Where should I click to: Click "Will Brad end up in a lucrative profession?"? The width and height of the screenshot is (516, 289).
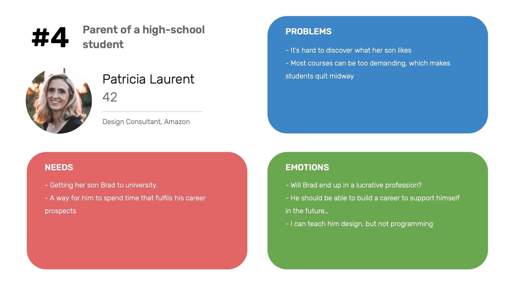click(x=353, y=185)
